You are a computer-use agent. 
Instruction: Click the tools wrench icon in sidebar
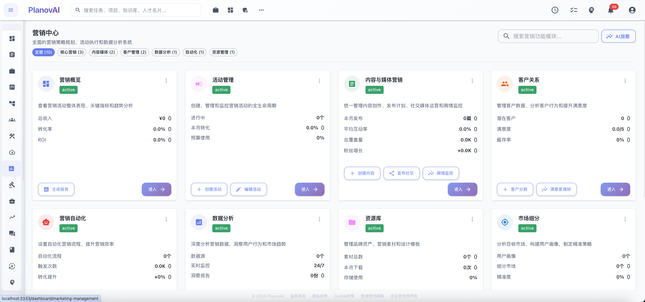(12, 136)
